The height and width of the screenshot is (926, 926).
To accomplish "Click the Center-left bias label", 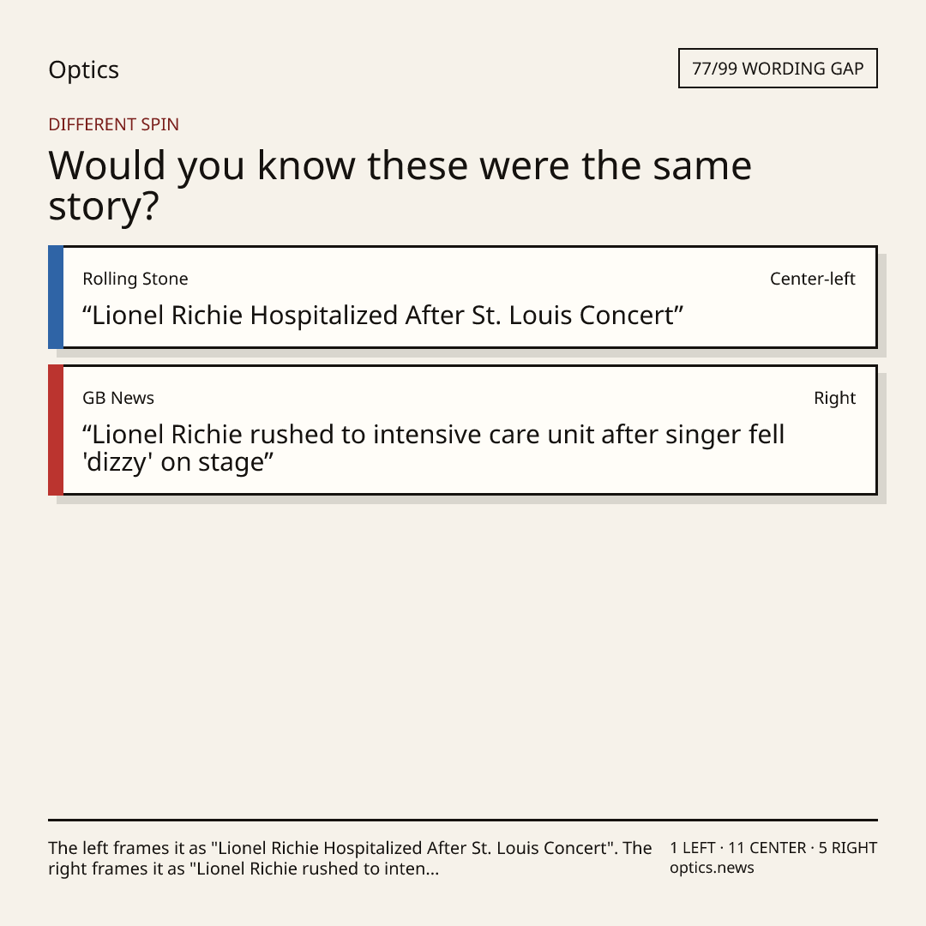I will pos(812,279).
